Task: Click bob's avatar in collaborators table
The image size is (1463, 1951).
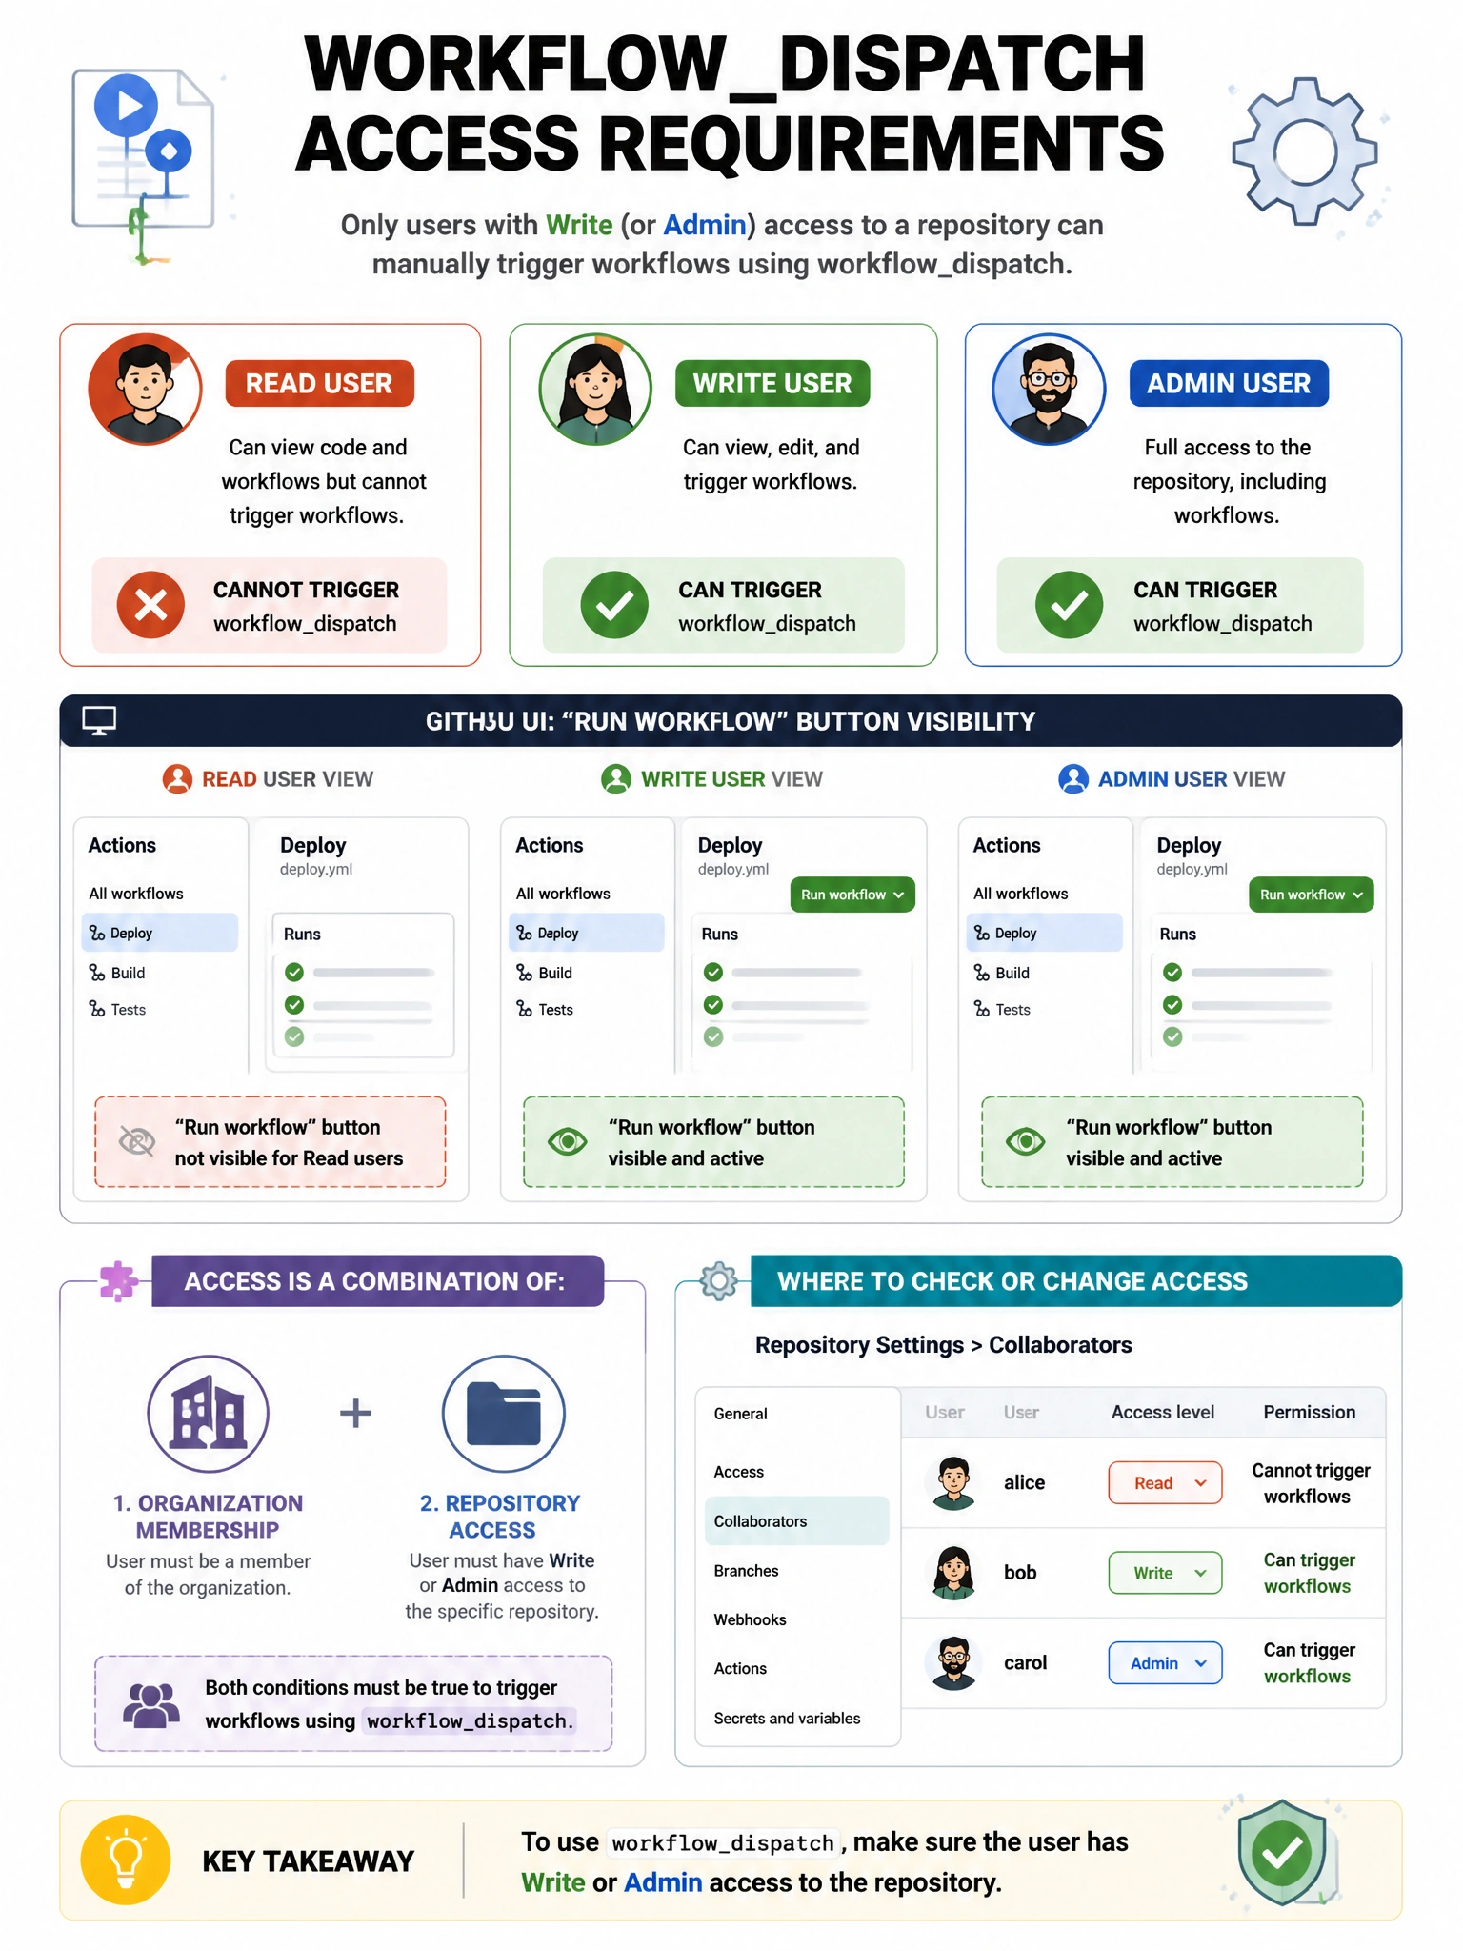Action: click(x=952, y=1573)
